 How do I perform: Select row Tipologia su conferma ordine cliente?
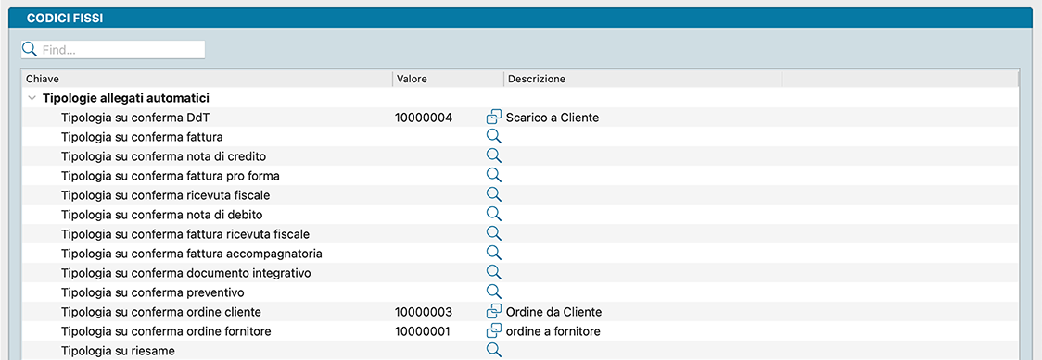tap(520, 312)
